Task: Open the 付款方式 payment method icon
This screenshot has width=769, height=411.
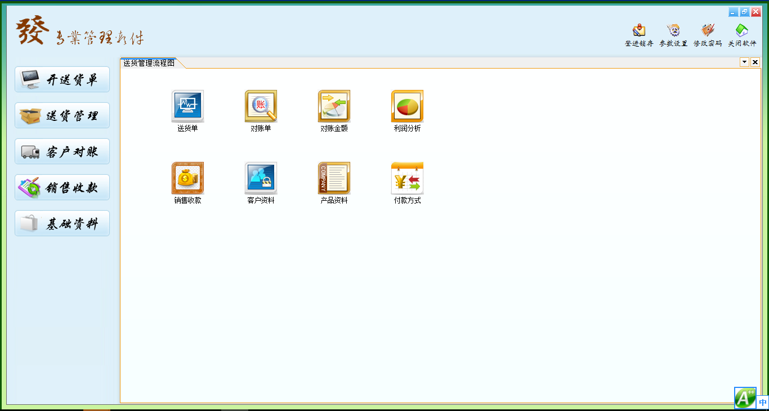Action: click(x=407, y=178)
